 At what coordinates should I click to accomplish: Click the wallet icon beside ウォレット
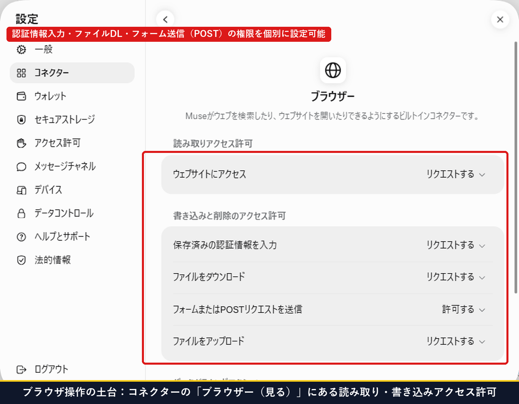[x=21, y=96]
